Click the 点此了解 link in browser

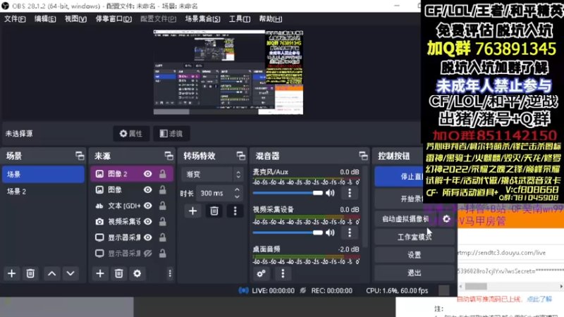[x=539, y=299]
